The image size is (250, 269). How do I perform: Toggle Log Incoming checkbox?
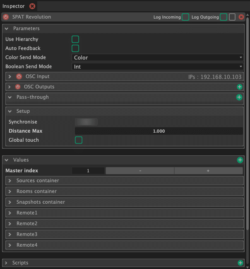click(x=185, y=17)
